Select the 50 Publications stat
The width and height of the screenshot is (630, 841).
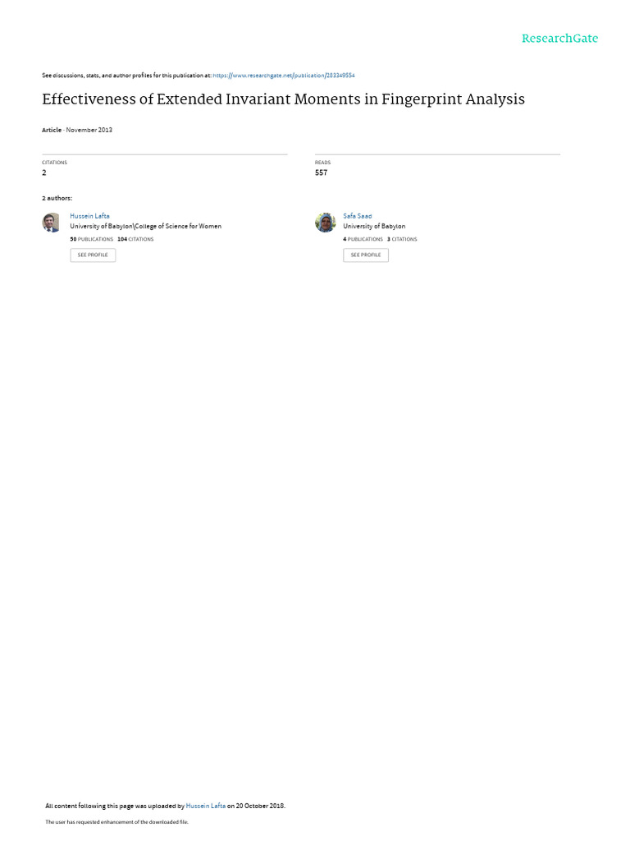click(x=92, y=239)
